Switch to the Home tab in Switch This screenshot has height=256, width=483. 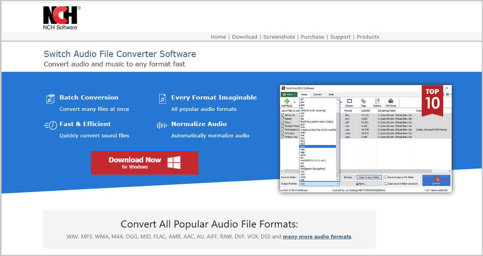click(304, 94)
